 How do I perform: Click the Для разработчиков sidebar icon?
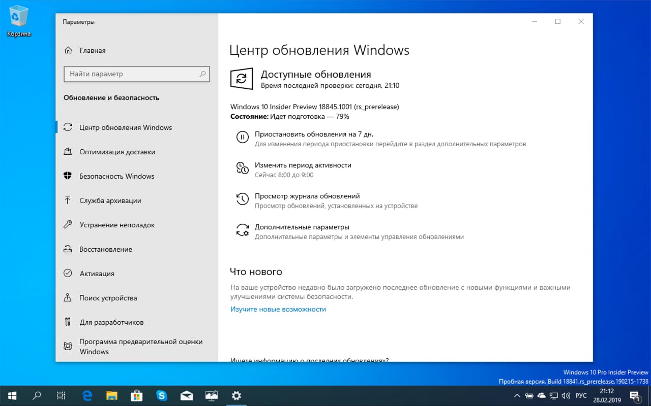pos(68,322)
